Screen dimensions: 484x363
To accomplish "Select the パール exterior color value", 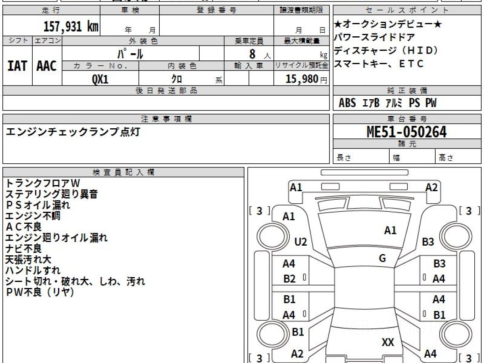I will 131,53.
